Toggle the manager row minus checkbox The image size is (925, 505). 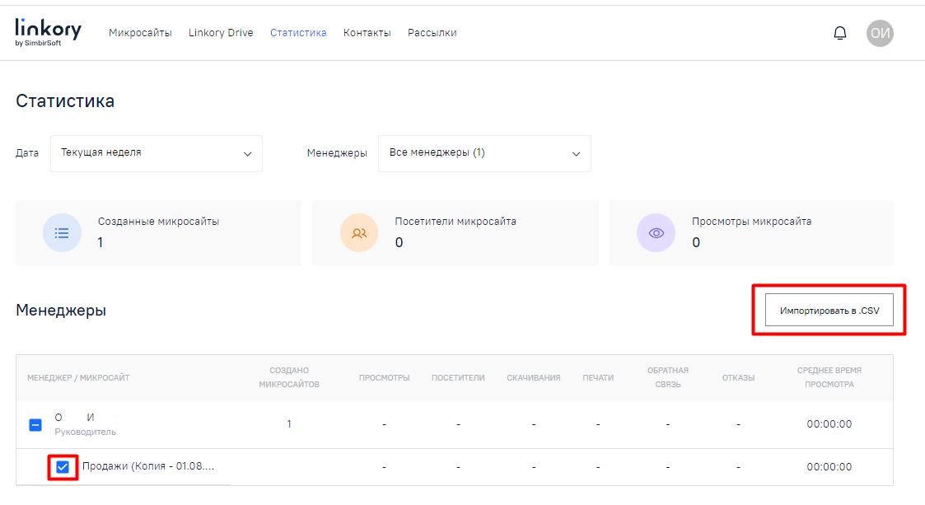pyautogui.click(x=35, y=425)
